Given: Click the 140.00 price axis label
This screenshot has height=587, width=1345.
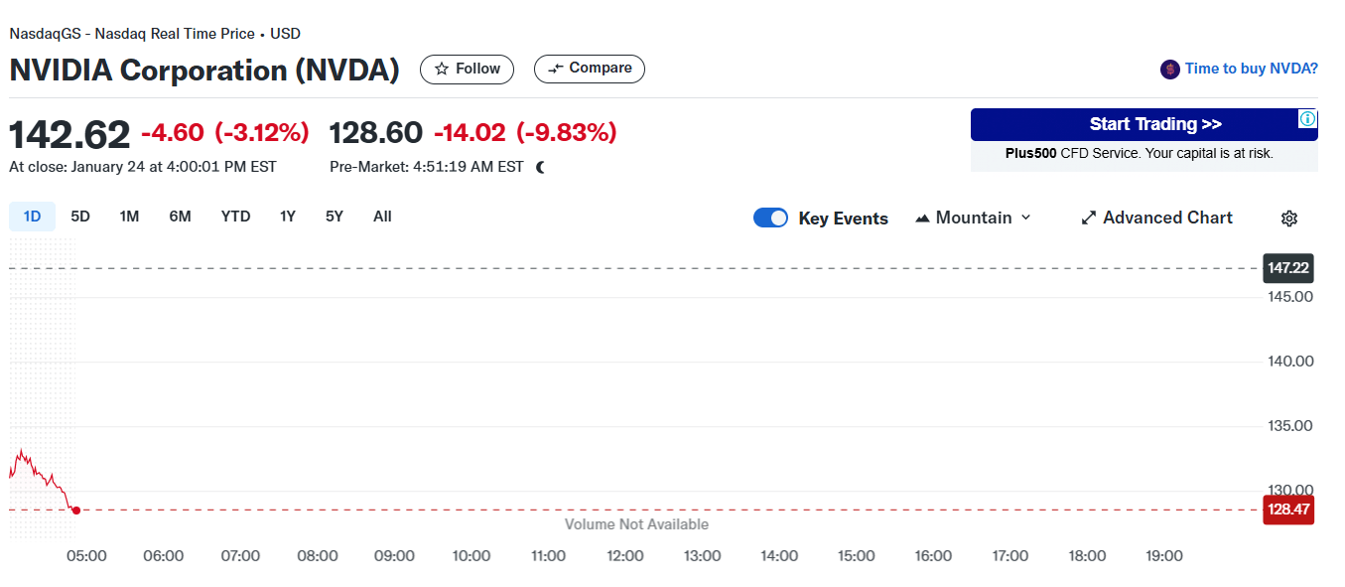Looking at the screenshot, I should [x=1290, y=362].
